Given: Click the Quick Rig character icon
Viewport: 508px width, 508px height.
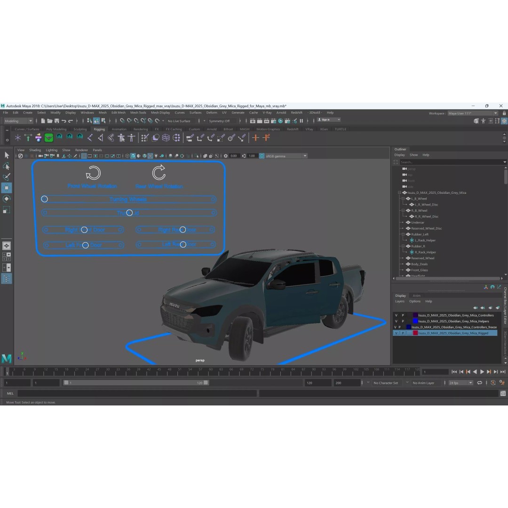Looking at the screenshot, I should pos(121,138).
